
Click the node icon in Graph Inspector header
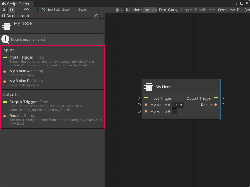(x=6, y=26)
